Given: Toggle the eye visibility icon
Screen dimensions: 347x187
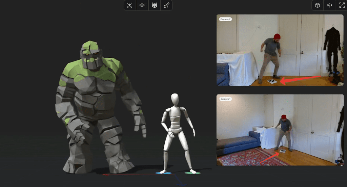Looking at the screenshot, I should tap(142, 5).
